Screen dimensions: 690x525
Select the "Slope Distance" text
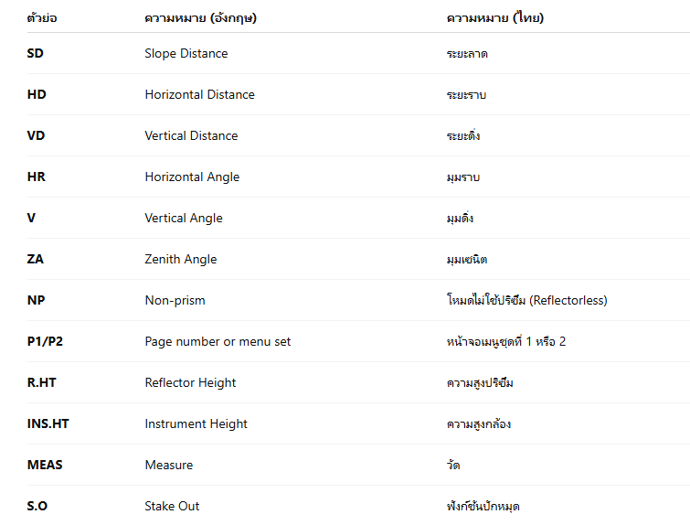pos(186,53)
